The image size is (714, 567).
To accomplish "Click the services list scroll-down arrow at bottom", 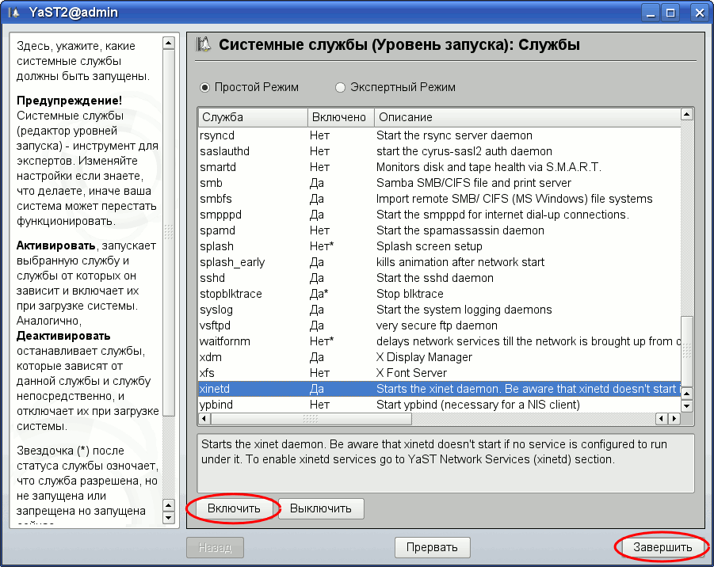I will pos(687,405).
